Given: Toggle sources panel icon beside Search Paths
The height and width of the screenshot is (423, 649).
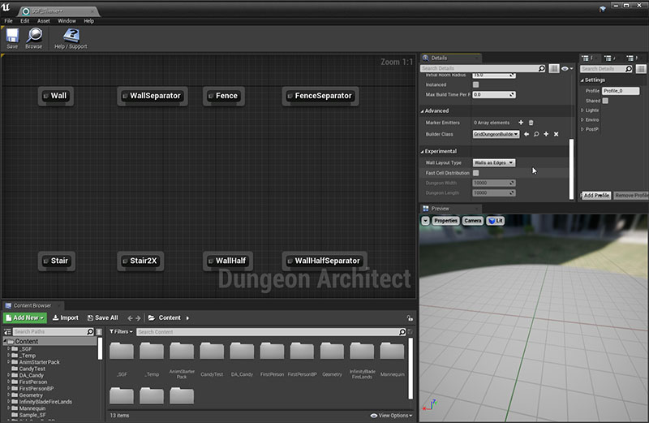Looking at the screenshot, I should (x=7, y=332).
